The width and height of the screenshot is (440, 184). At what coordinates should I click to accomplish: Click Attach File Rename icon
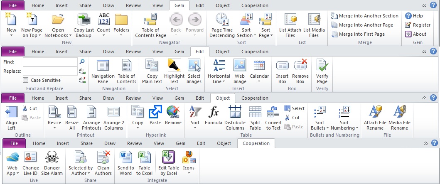click(x=375, y=112)
